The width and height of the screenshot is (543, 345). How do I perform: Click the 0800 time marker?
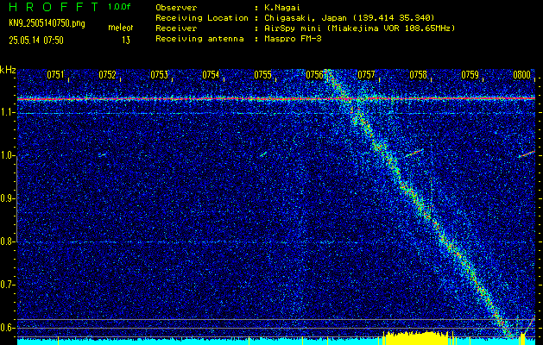pos(522,75)
